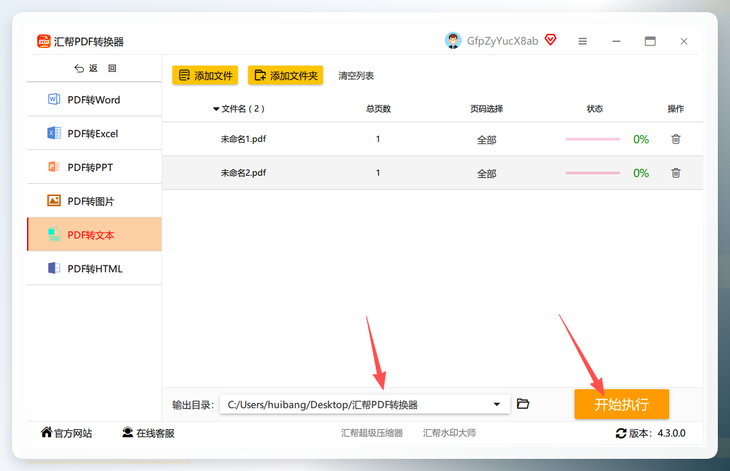
Task: Click the 添加文件 button
Action: coord(205,76)
